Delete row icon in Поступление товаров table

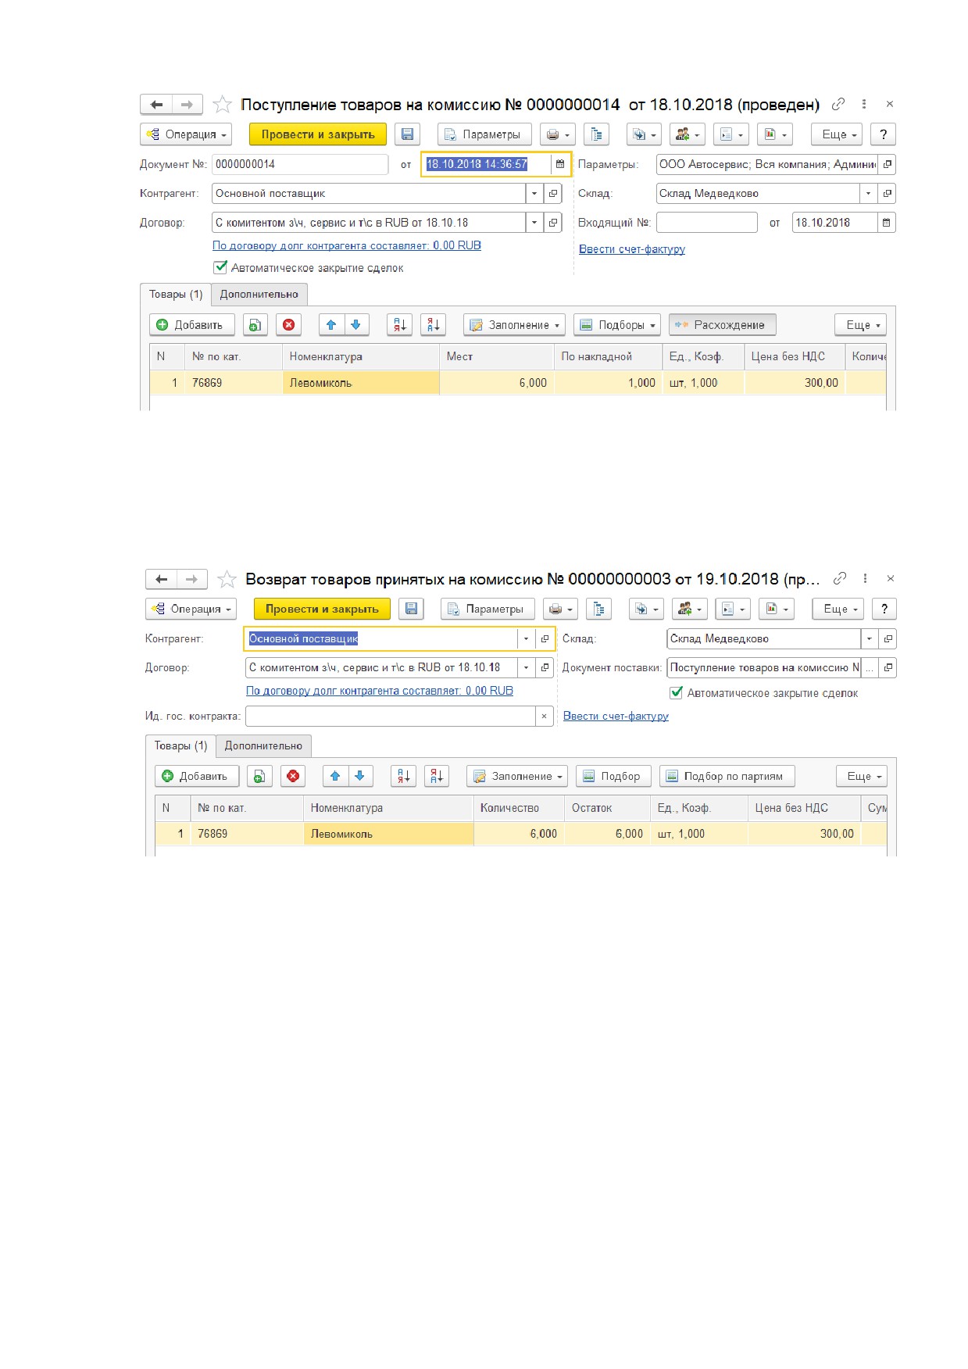click(x=288, y=325)
